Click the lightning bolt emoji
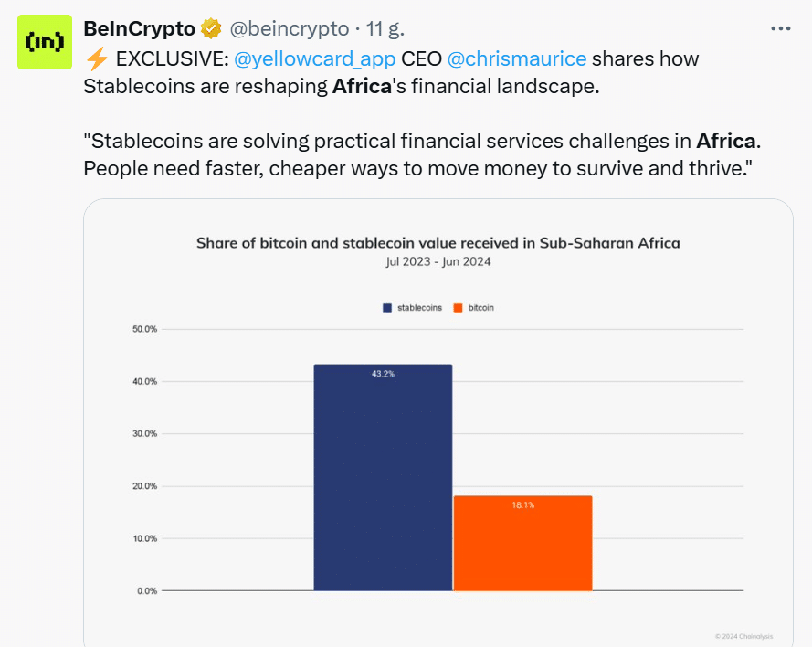Screen dimensions: 812x647 click(97, 59)
